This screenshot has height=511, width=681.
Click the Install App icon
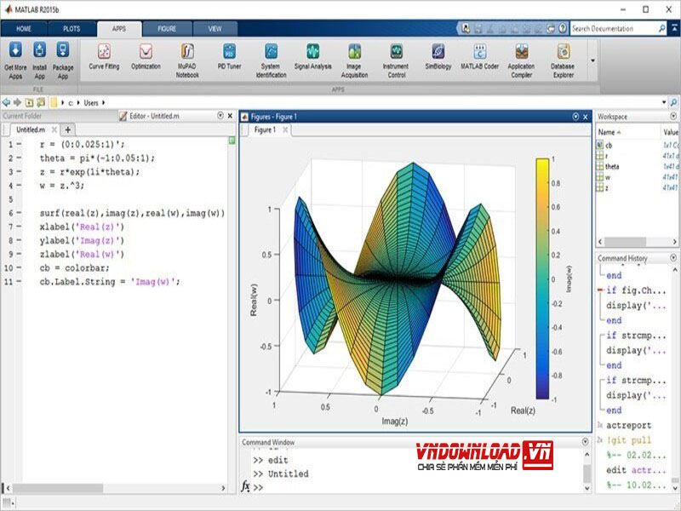pos(39,60)
